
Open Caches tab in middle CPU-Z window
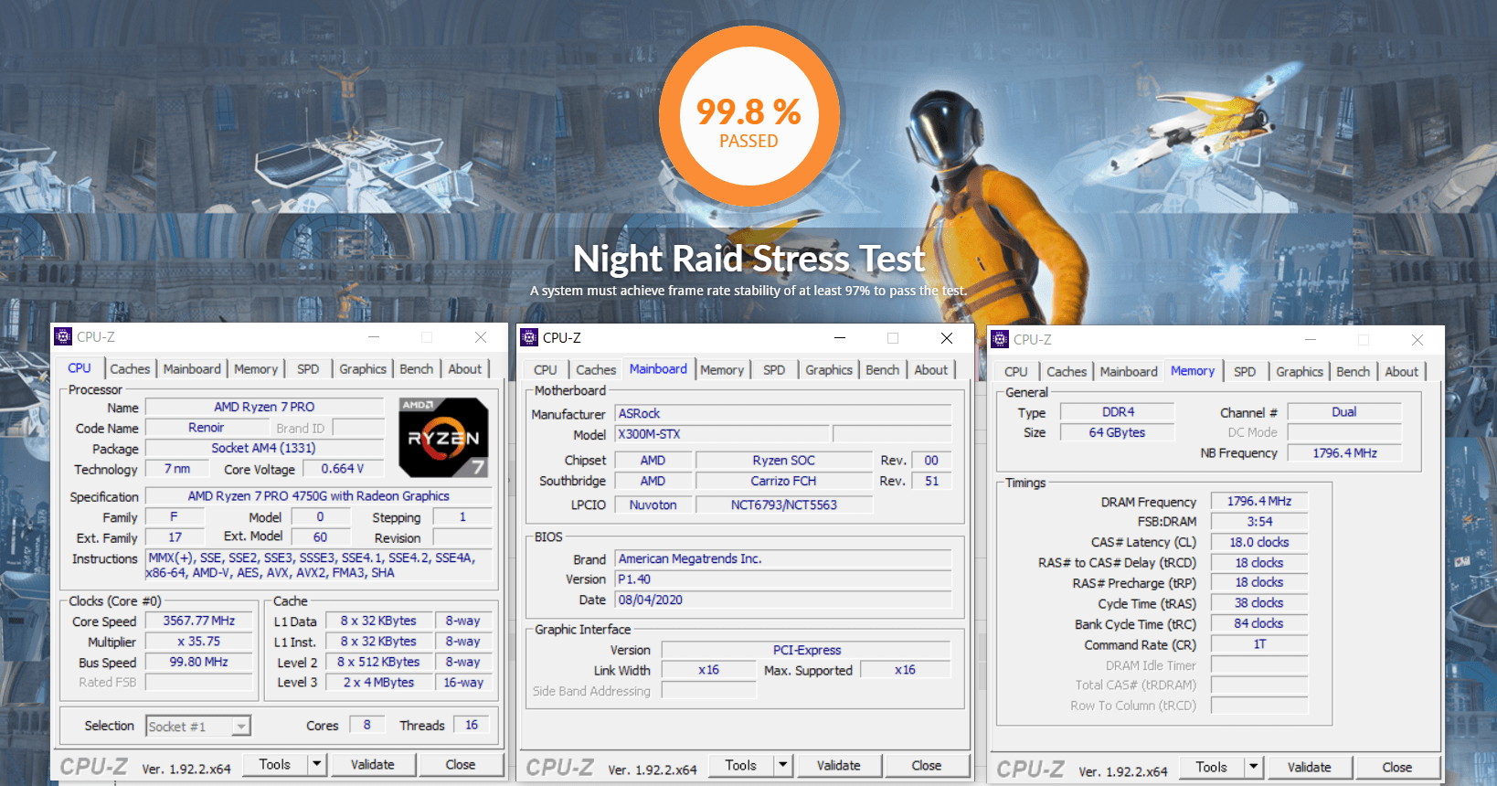tap(596, 369)
